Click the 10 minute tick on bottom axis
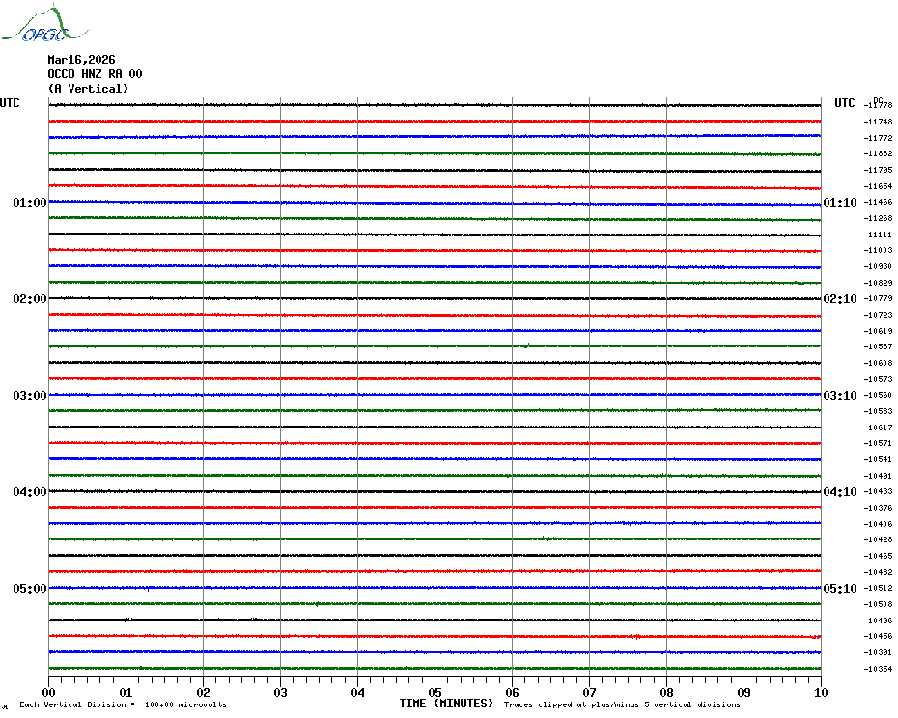Screen dimensions: 898x718 pyautogui.click(x=820, y=692)
